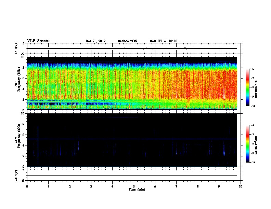This screenshot has height=209, width=271.
Task: Click time axis tick label '5'
Action: [x=134, y=186]
